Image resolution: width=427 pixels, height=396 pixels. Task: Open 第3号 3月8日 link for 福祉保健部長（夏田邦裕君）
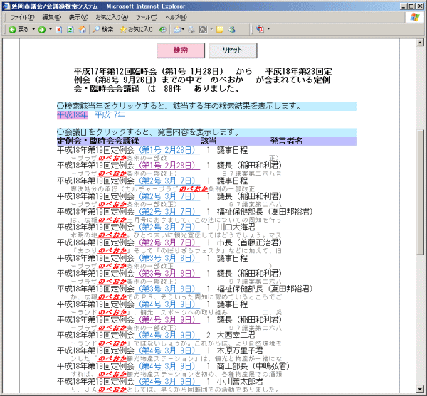click(167, 289)
